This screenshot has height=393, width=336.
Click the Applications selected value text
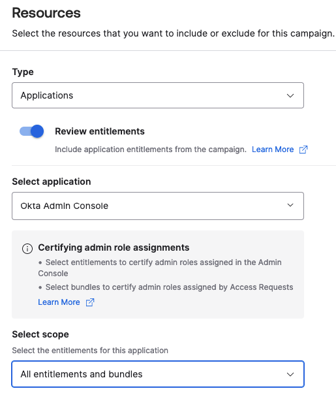pyautogui.click(x=47, y=95)
